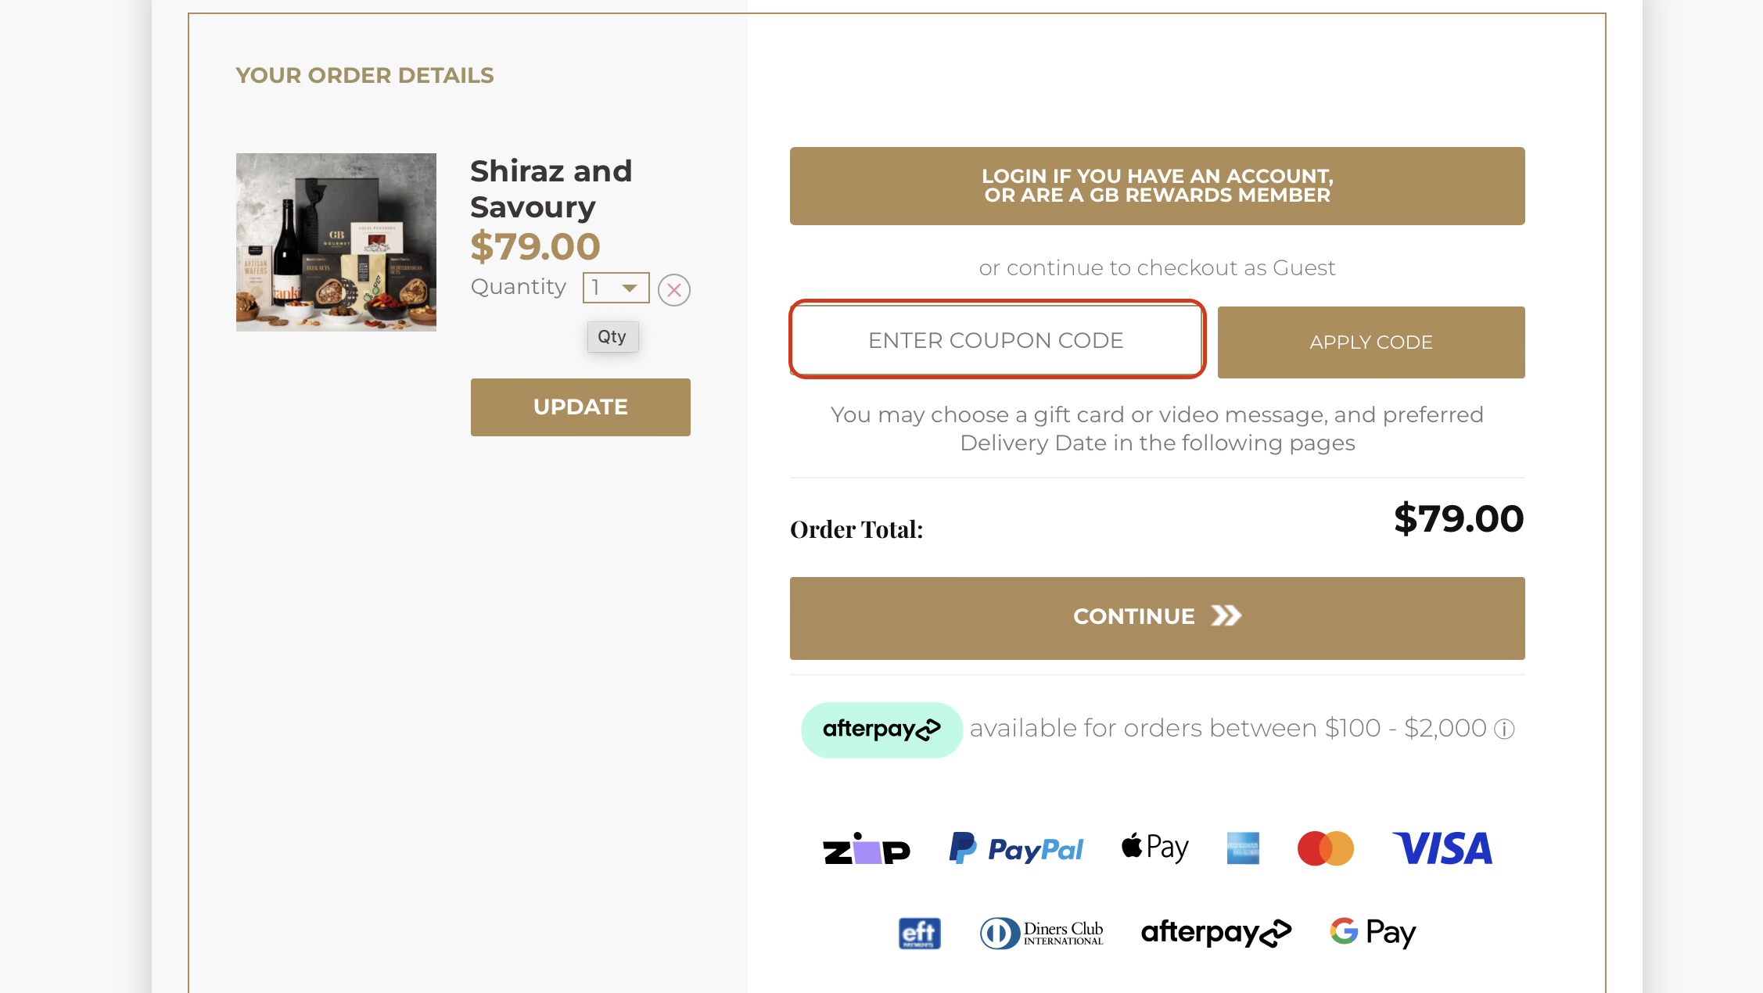
Task: Click the login for GB Rewards members banner
Action: pos(1157,186)
